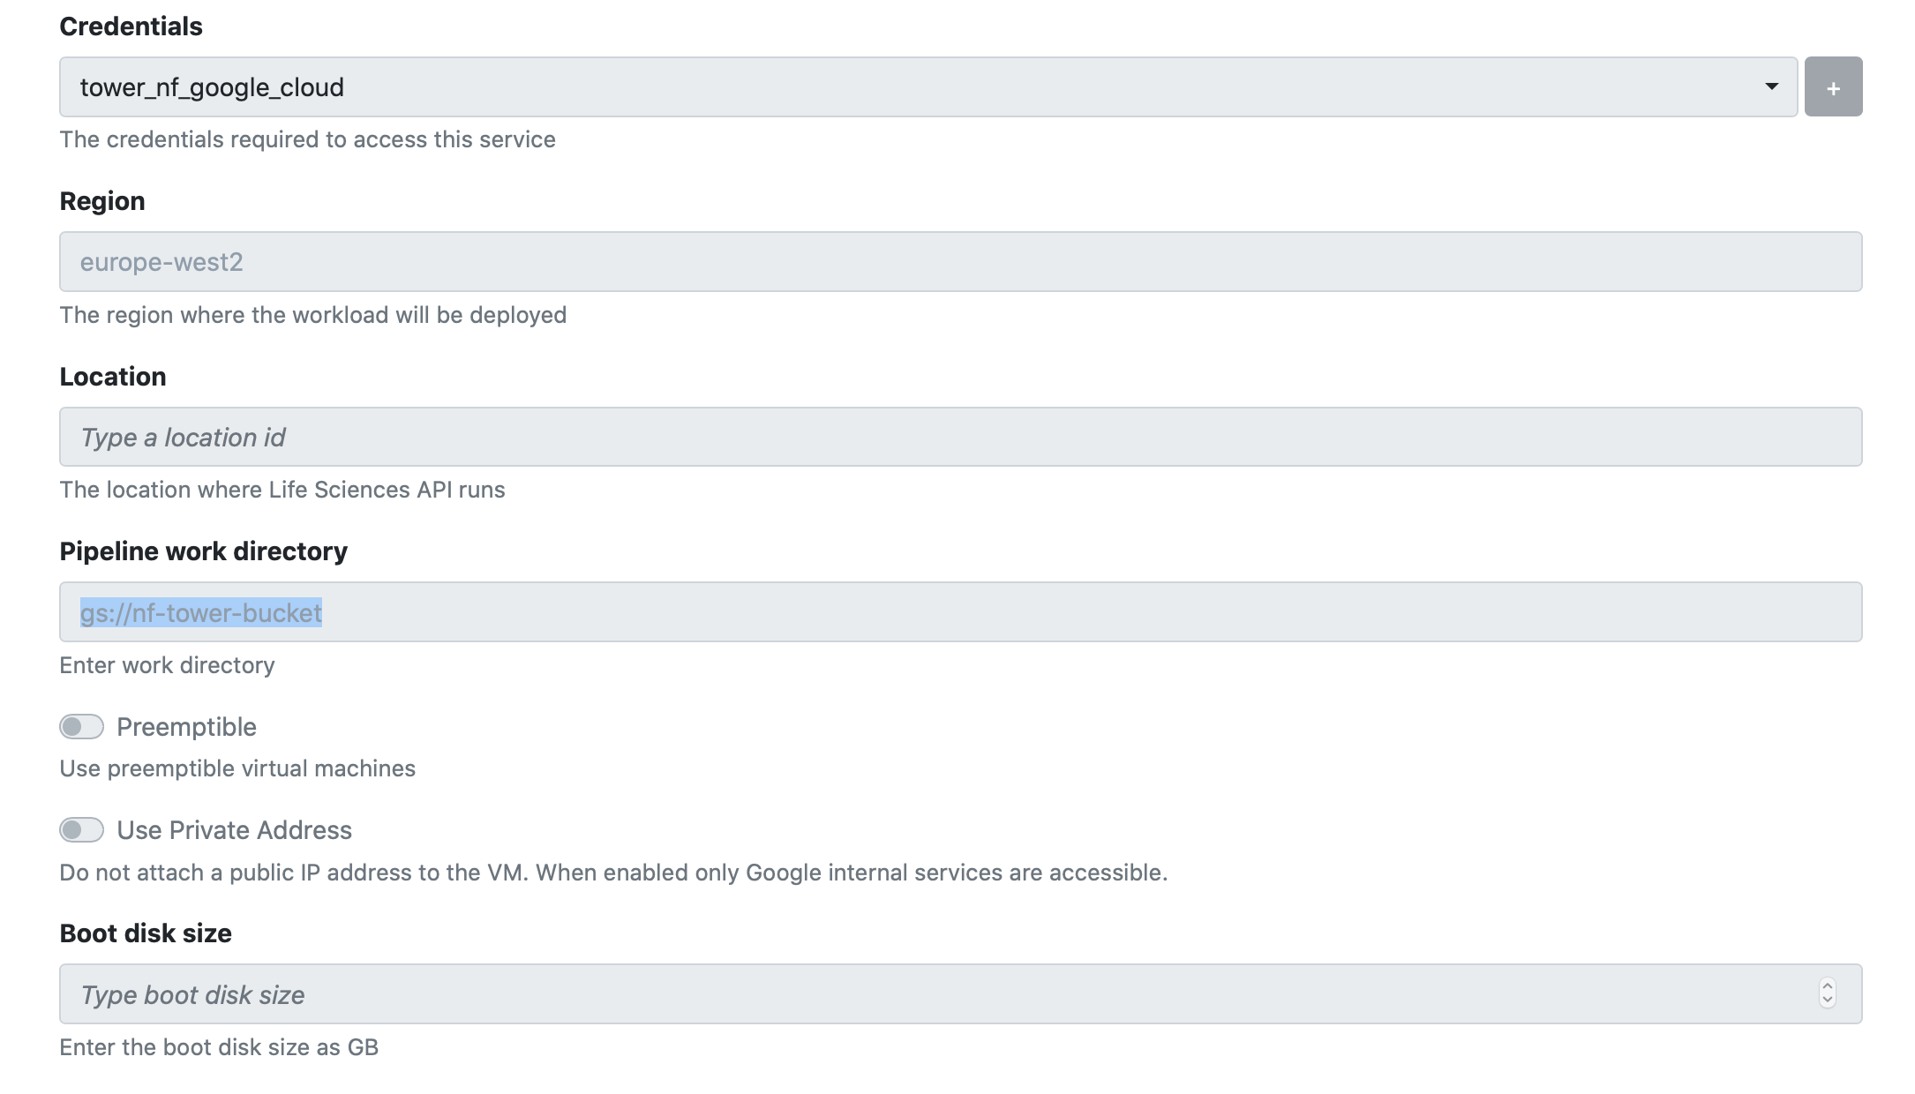The height and width of the screenshot is (1094, 1915).
Task: Click the Pipeline work directory label
Action: (x=203, y=551)
